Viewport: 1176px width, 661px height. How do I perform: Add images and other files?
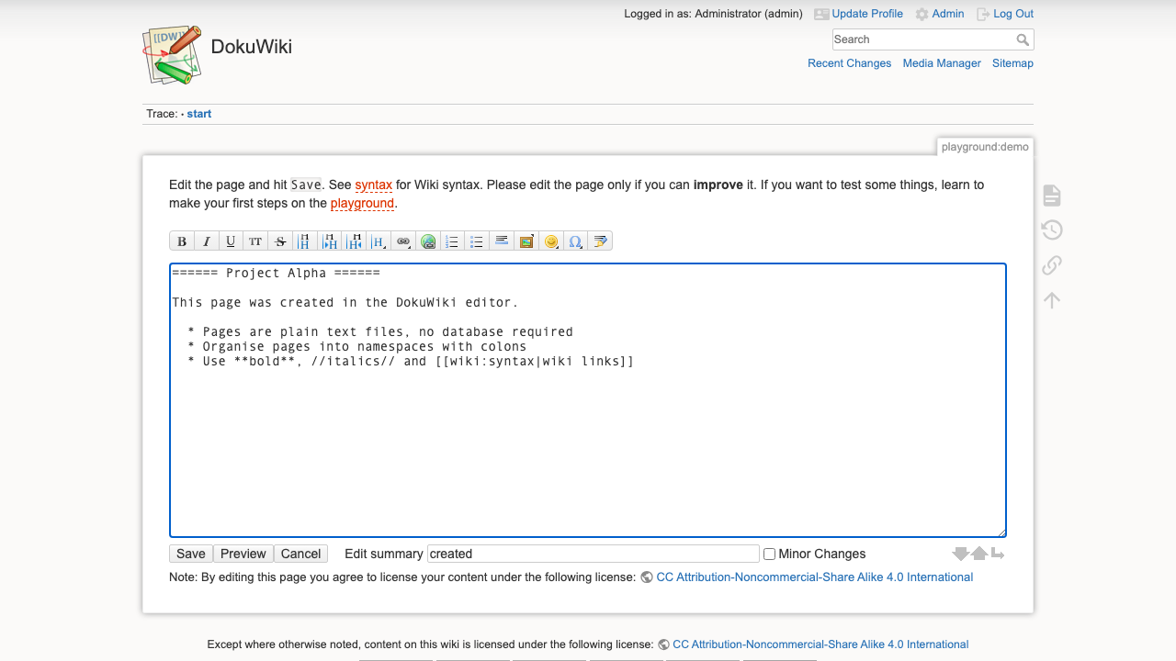click(526, 241)
